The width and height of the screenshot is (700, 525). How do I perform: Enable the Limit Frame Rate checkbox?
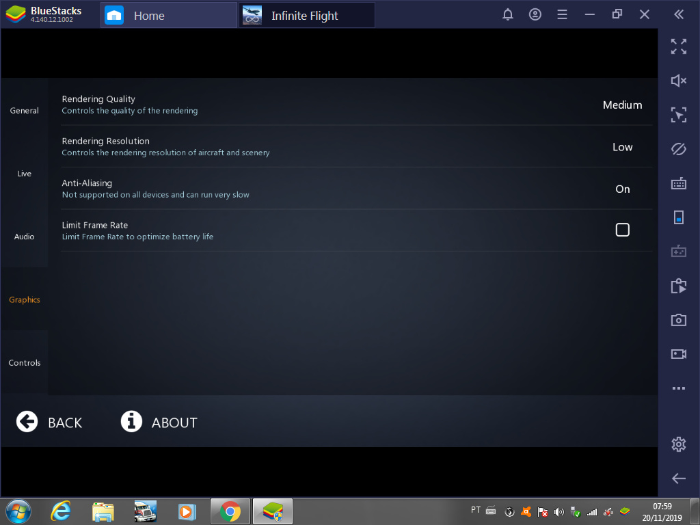(x=622, y=230)
